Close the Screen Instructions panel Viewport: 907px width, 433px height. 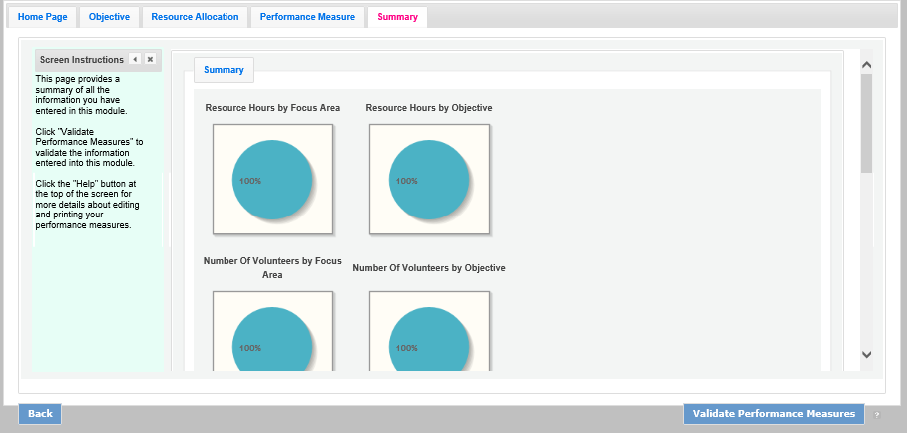click(150, 59)
